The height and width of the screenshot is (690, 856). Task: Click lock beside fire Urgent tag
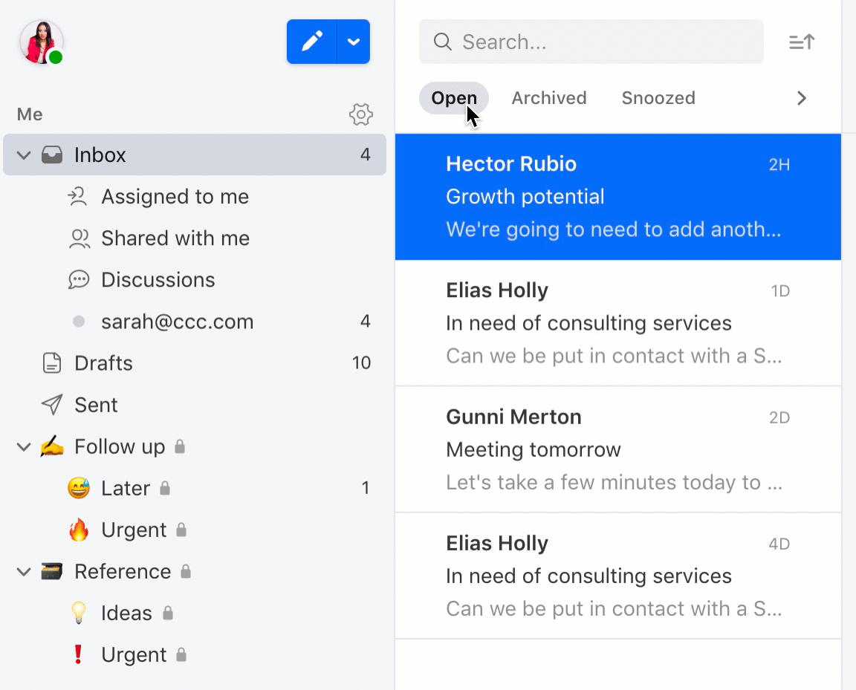181,530
